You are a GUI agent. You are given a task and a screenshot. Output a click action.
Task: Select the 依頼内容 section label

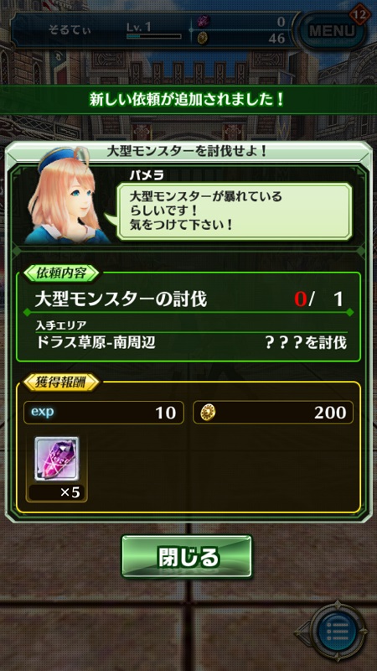point(60,274)
